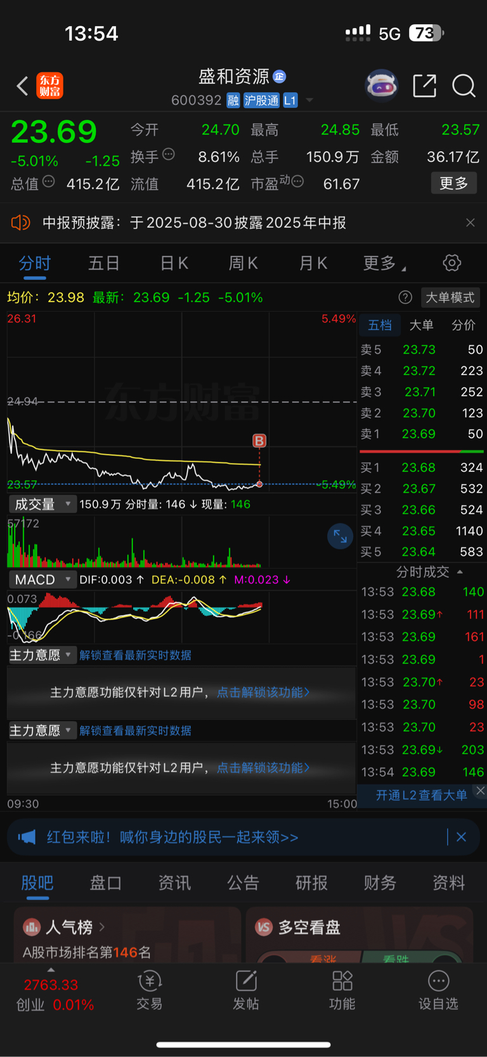The height and width of the screenshot is (1057, 487).
Task: Open the search magnifier icon
Action: pyautogui.click(x=464, y=86)
